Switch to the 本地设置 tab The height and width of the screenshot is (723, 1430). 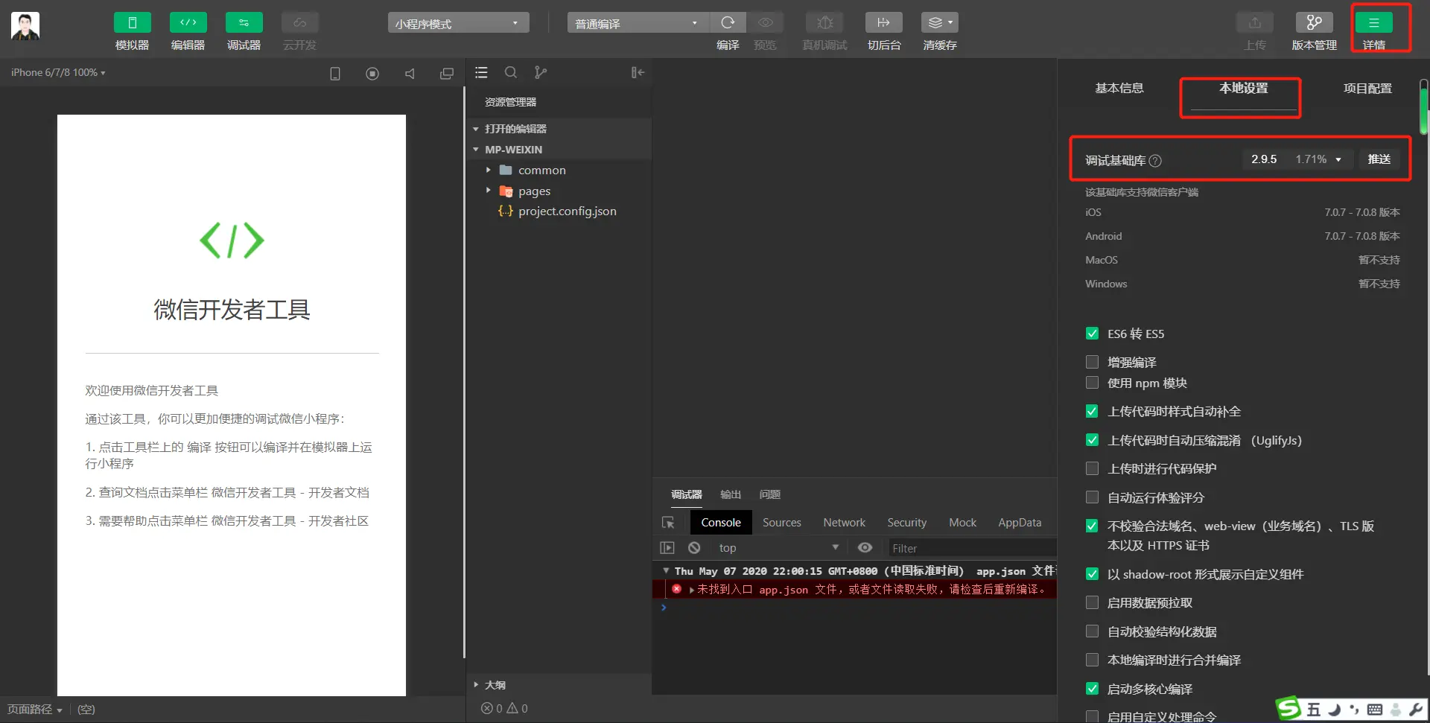[x=1243, y=88]
